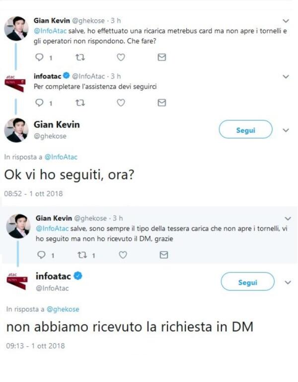Expand options chevron next to Gian Kevin's Segui button
This screenshot has width=298, height=382.
click(286, 130)
